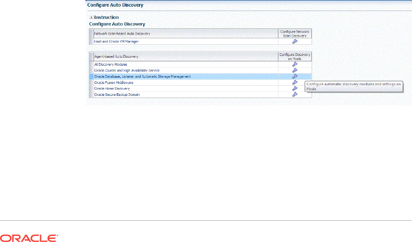Screen dimensions: 412x242
Task: Select Oracle Cluster and High Availability Service text
Action: [127, 70]
